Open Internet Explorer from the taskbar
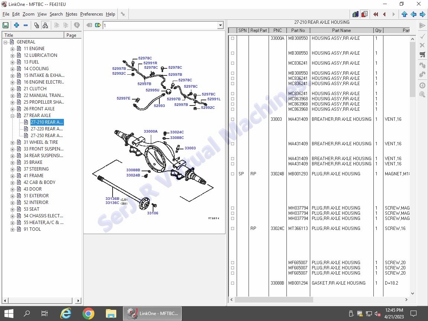This screenshot has width=428, height=321. 66,313
